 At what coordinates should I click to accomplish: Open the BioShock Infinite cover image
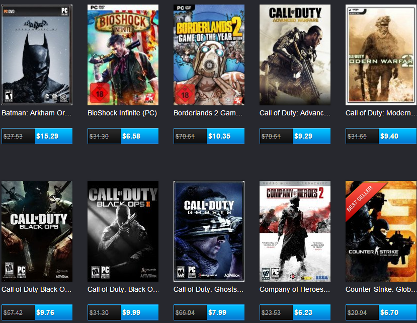point(123,54)
